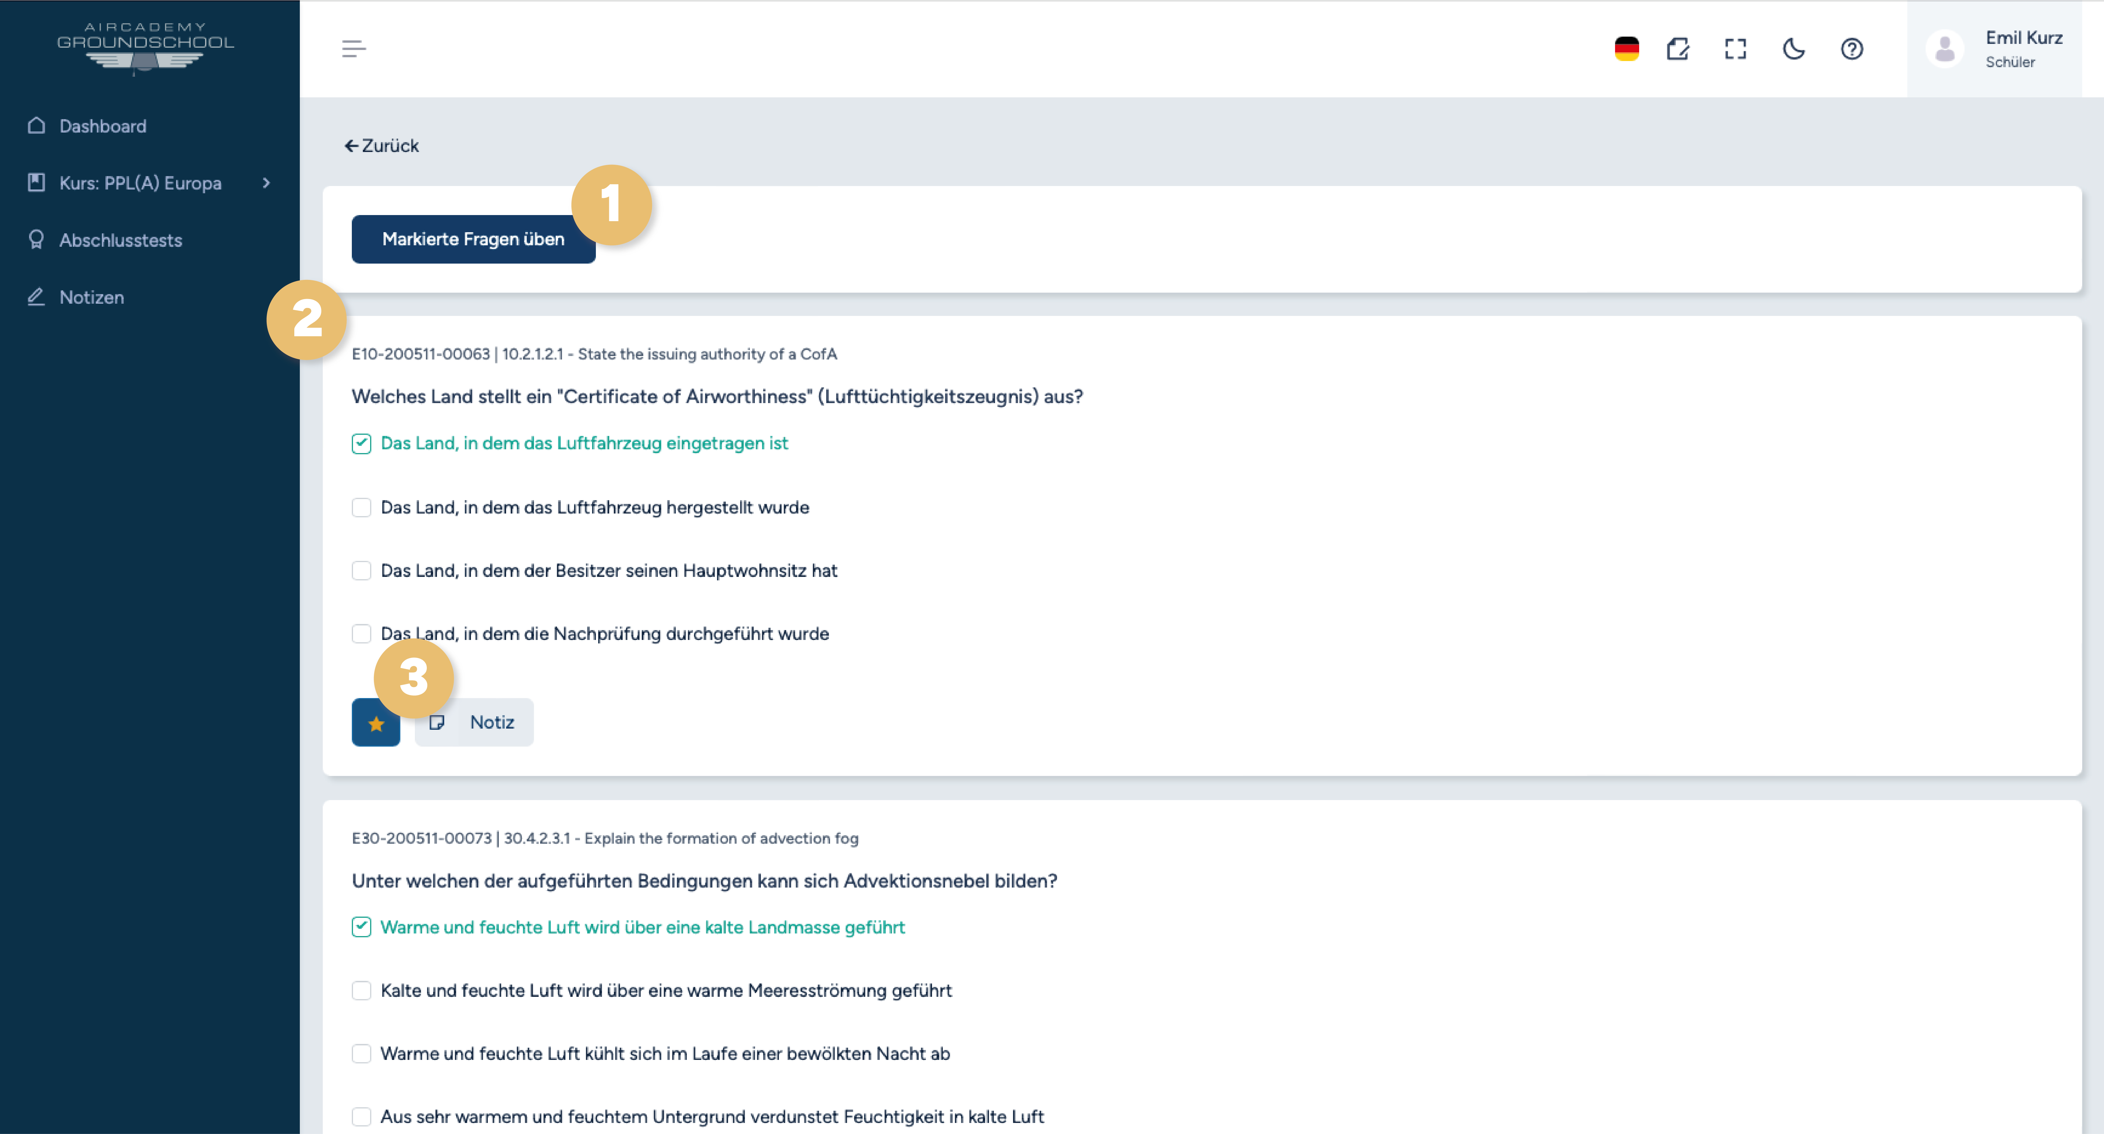
Task: Click the Notiz button label
Action: 492,722
